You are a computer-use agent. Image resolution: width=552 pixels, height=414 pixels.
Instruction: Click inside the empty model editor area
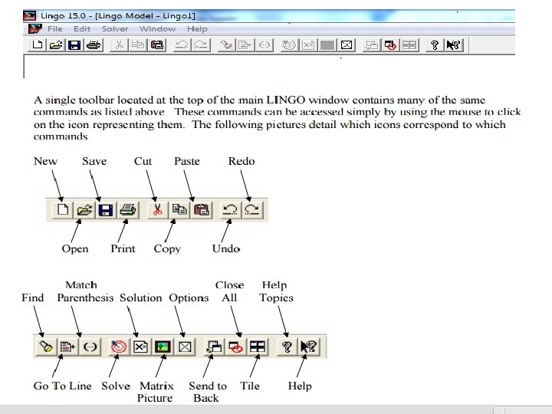click(269, 66)
